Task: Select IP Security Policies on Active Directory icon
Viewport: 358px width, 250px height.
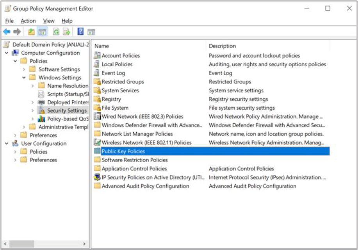Action: 97,177
